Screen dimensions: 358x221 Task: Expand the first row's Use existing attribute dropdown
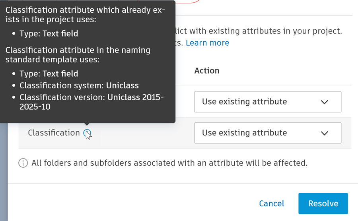(267, 102)
